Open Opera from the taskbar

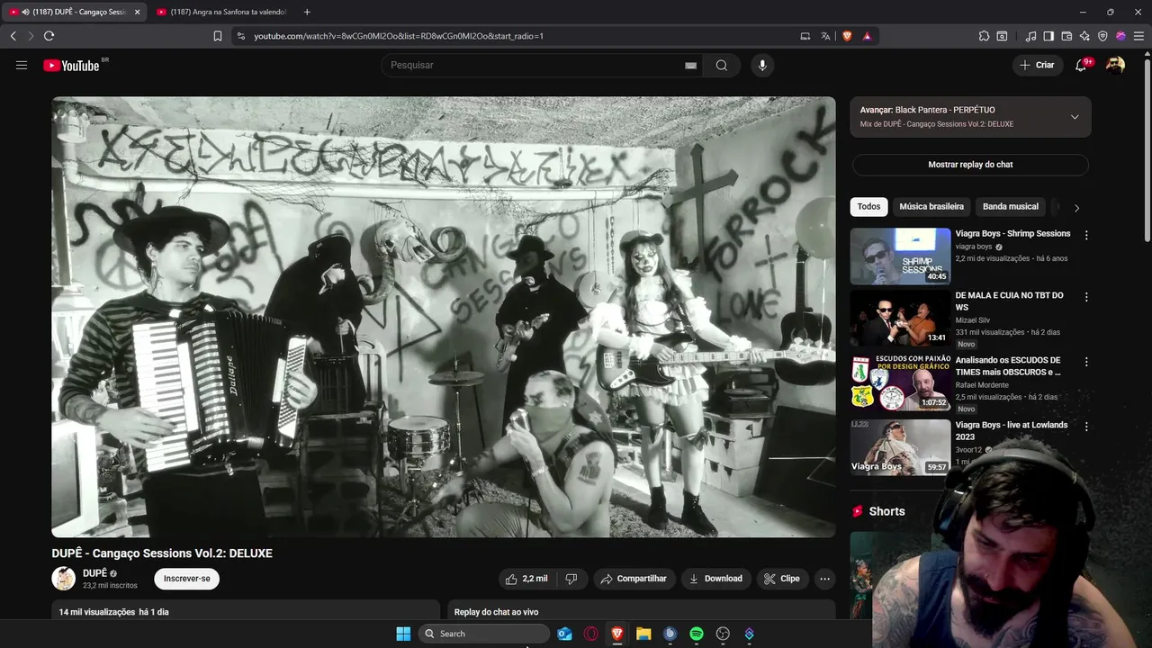[591, 634]
